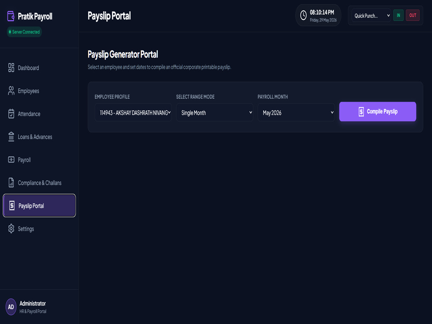Open the Attendance page
This screenshot has height=324, width=432.
(39, 114)
